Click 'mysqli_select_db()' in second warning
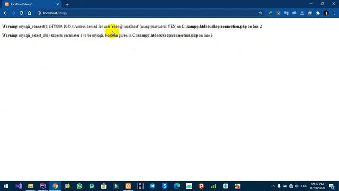Image resolution: width=339 pixels, height=191 pixels. coord(34,36)
